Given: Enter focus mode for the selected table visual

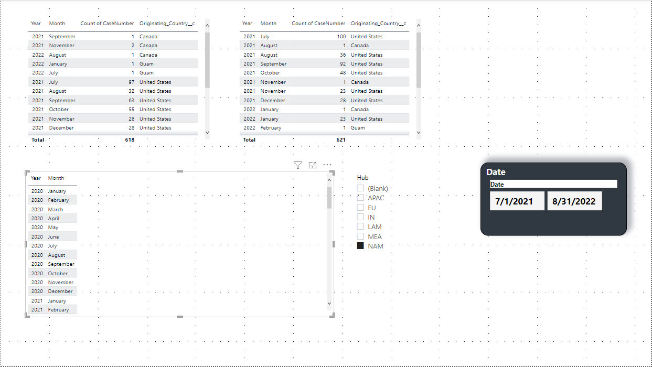Looking at the screenshot, I should tap(313, 165).
